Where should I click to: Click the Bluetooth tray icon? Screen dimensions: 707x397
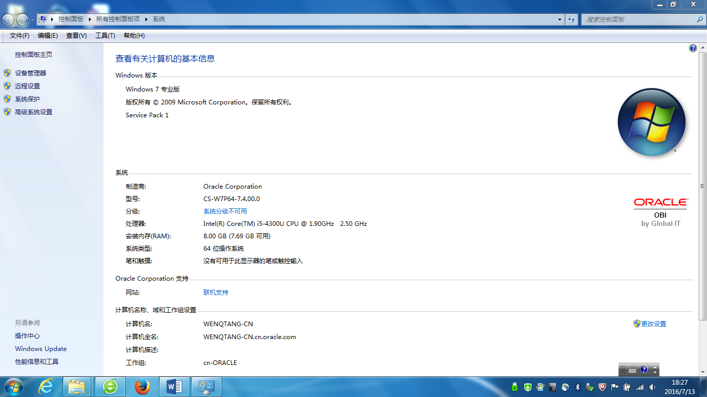pyautogui.click(x=578, y=387)
